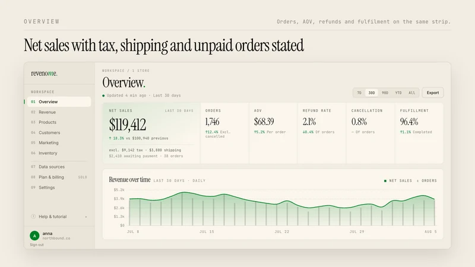This screenshot has height=267, width=475.
Task: Navigate to Marketing
Action: (x=59, y=142)
